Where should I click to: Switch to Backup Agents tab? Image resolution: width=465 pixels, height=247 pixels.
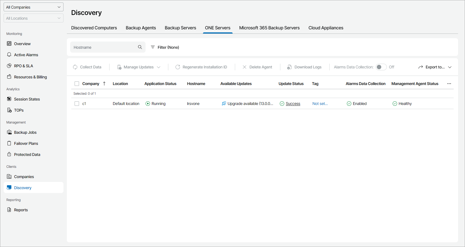141,28
